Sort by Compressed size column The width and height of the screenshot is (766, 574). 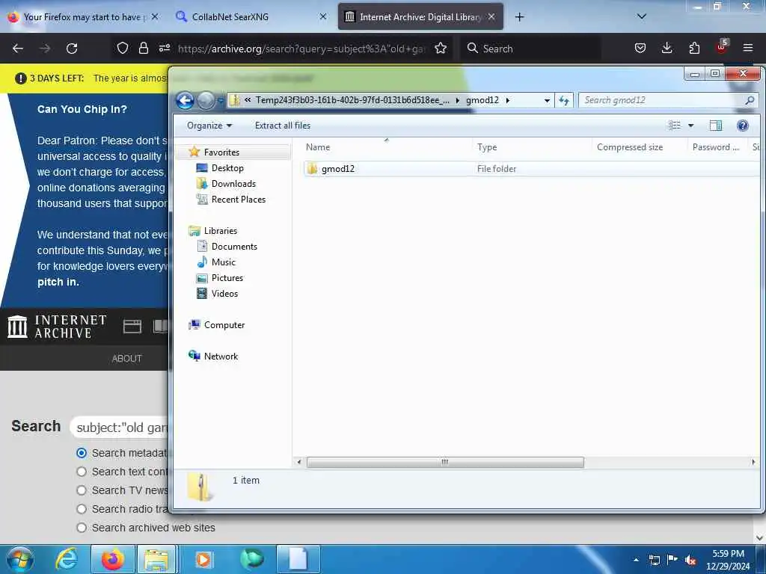pyautogui.click(x=630, y=147)
